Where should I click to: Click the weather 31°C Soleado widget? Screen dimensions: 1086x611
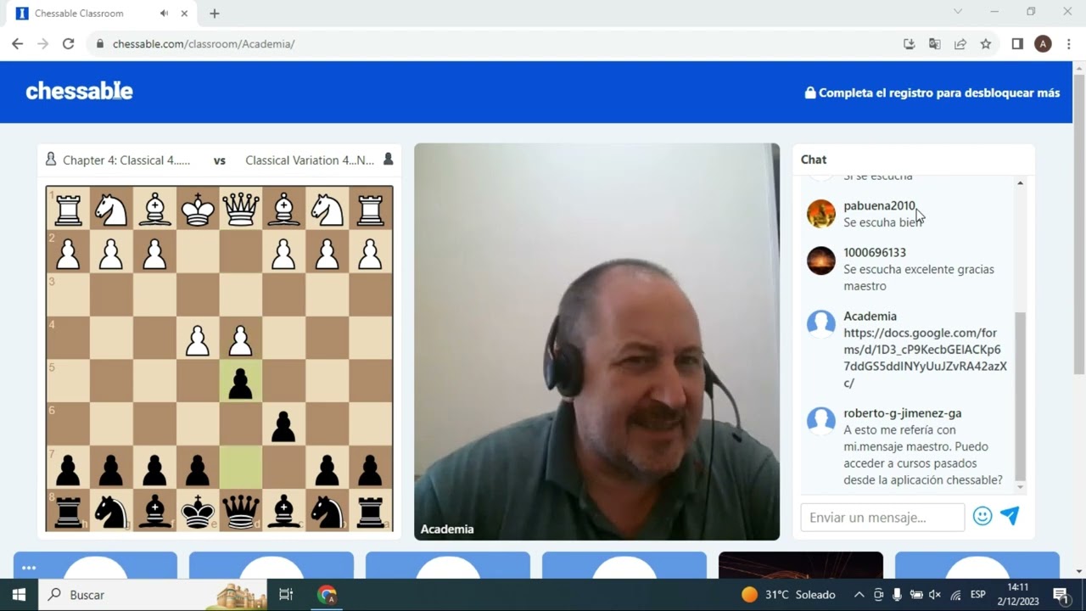tap(788, 595)
